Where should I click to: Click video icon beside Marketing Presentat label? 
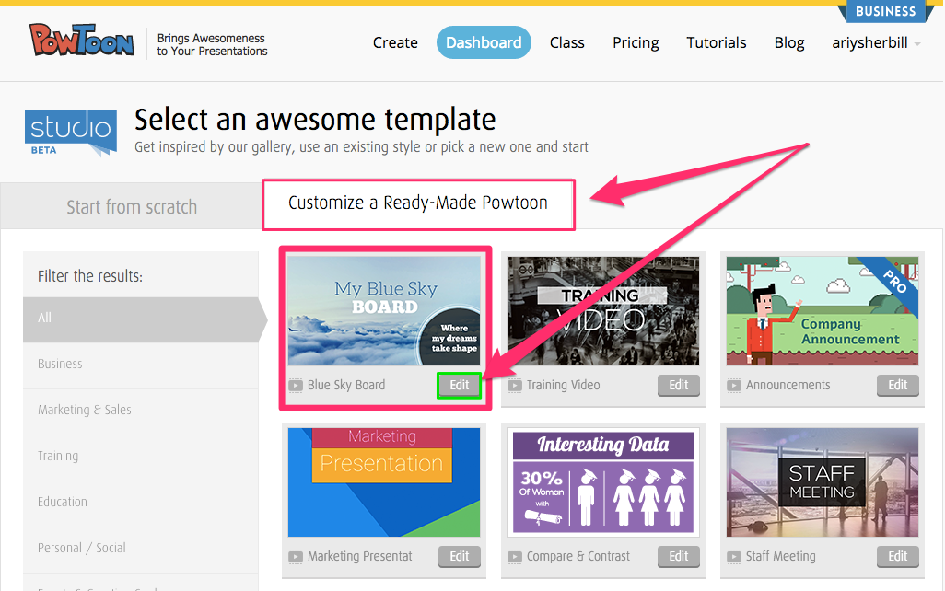tap(296, 557)
